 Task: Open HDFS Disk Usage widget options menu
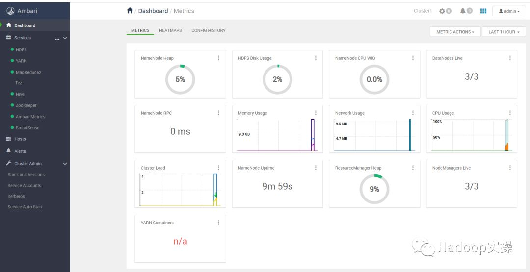(x=316, y=58)
